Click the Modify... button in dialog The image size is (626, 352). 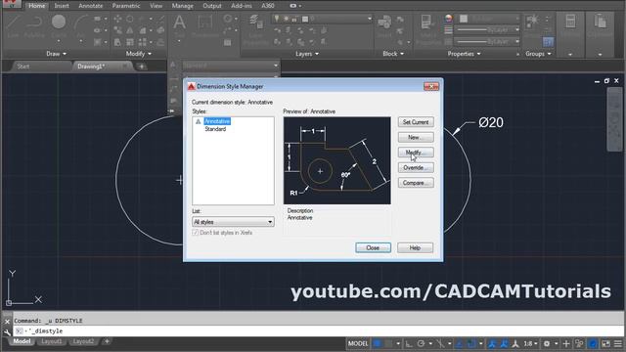click(416, 153)
